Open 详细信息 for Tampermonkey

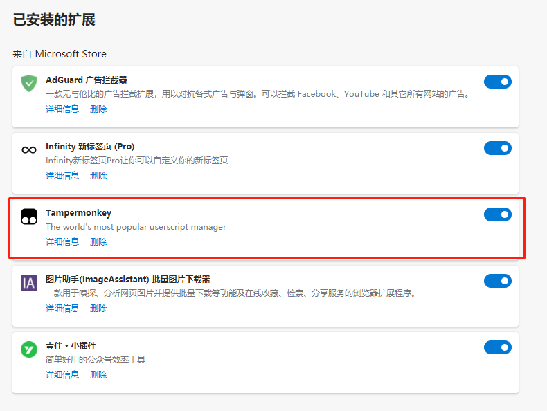point(62,242)
